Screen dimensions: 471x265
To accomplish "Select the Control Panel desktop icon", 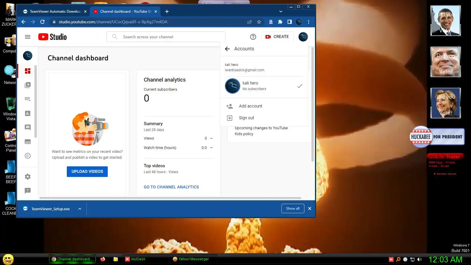I will [10, 140].
